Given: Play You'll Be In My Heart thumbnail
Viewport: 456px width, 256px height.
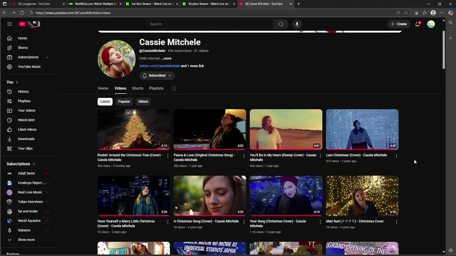Looking at the screenshot, I should point(286,129).
